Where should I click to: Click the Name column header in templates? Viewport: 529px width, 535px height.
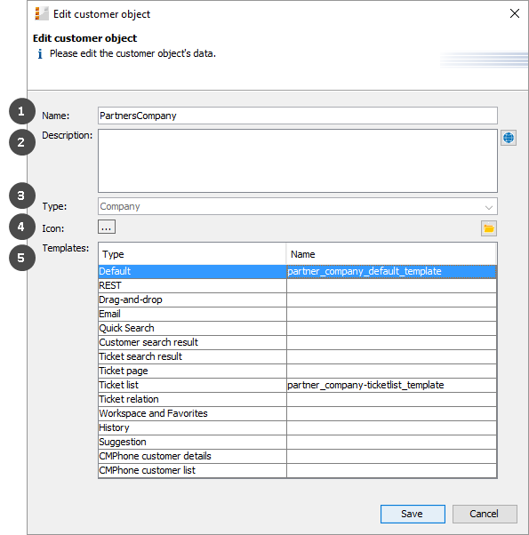(391, 254)
